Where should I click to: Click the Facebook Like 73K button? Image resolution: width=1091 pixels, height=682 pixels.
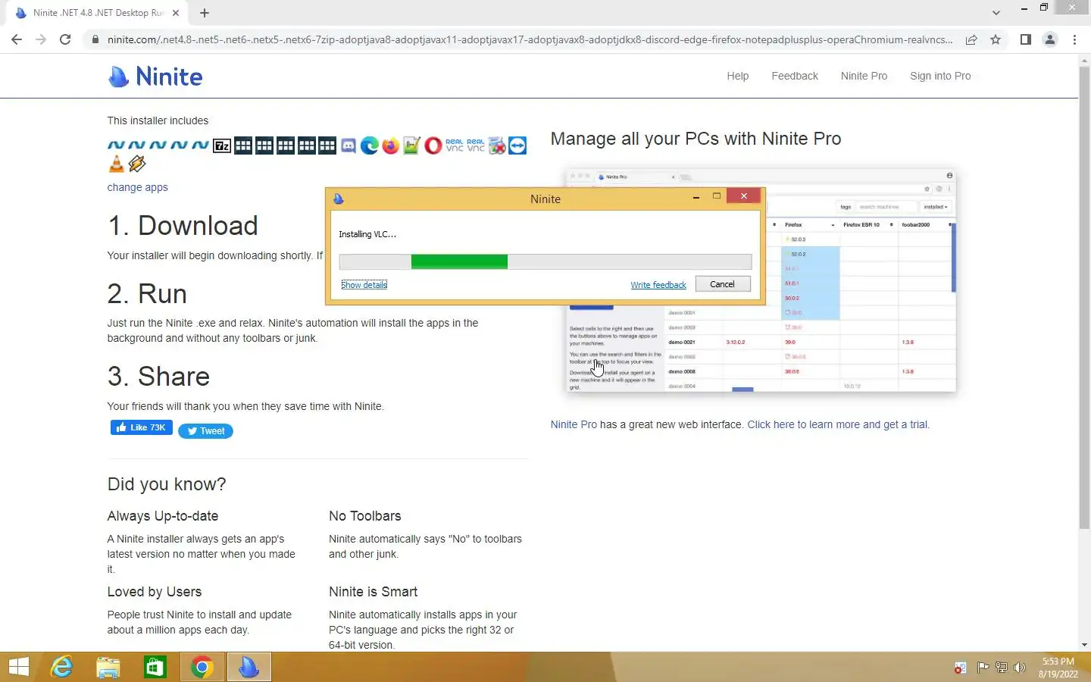click(142, 427)
